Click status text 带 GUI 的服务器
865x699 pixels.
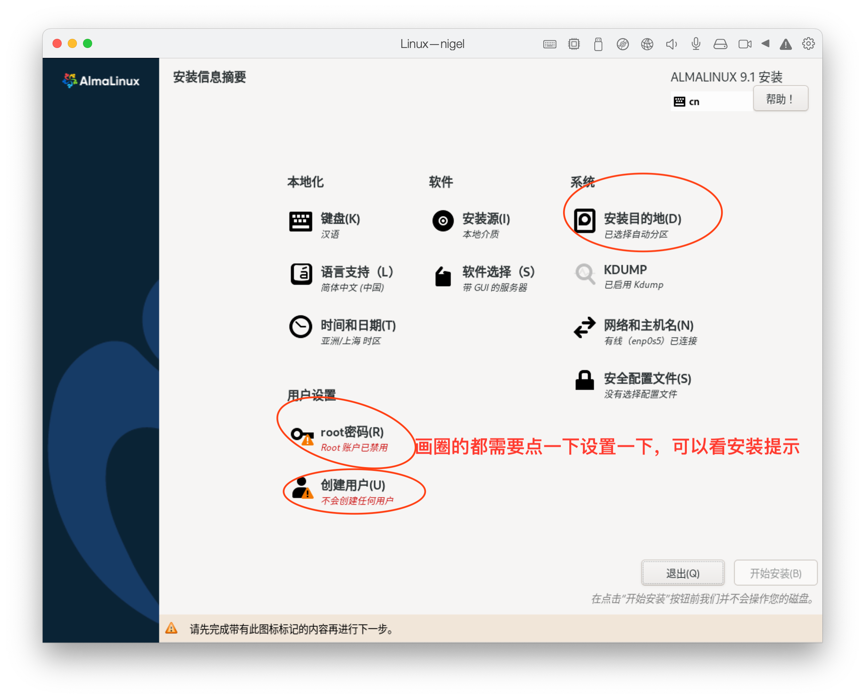[495, 287]
